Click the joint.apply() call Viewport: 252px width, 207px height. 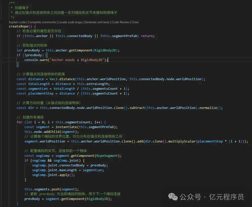pyautogui.click(x=61, y=175)
